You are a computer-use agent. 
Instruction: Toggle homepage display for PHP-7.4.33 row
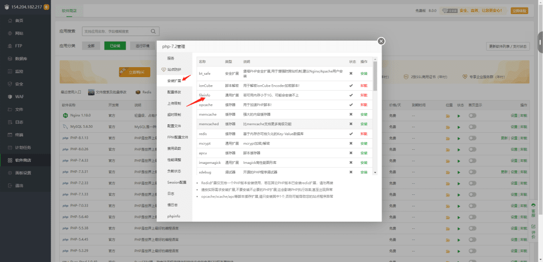click(472, 160)
